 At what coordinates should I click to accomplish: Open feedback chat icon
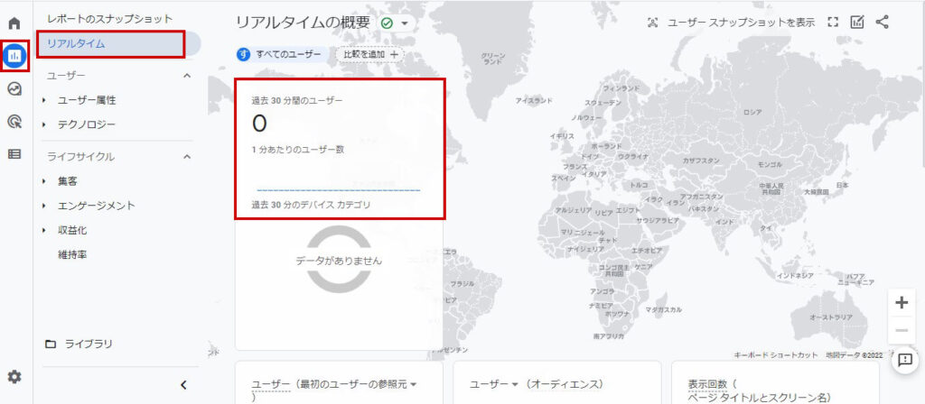pyautogui.click(x=905, y=359)
